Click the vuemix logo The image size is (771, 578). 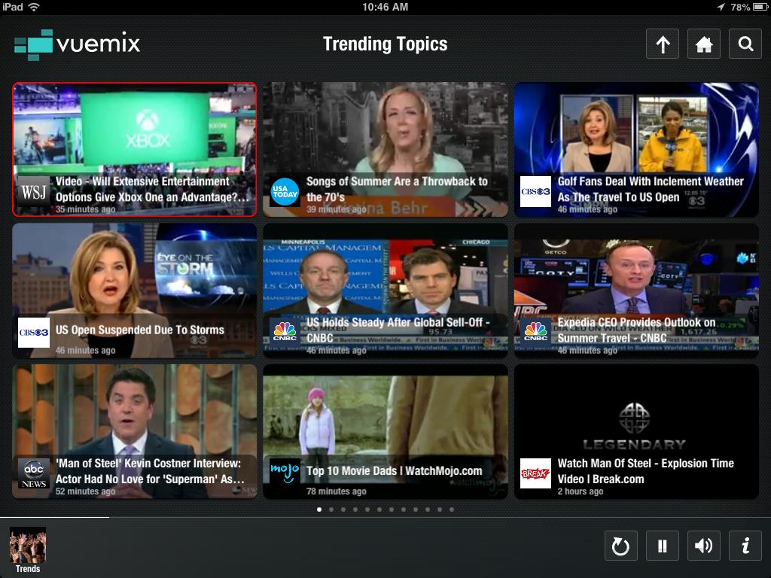(78, 44)
